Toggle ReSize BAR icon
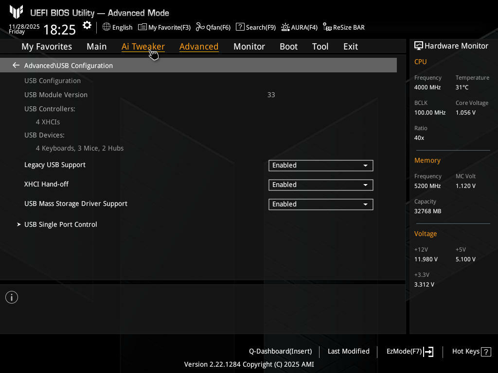 point(327,27)
